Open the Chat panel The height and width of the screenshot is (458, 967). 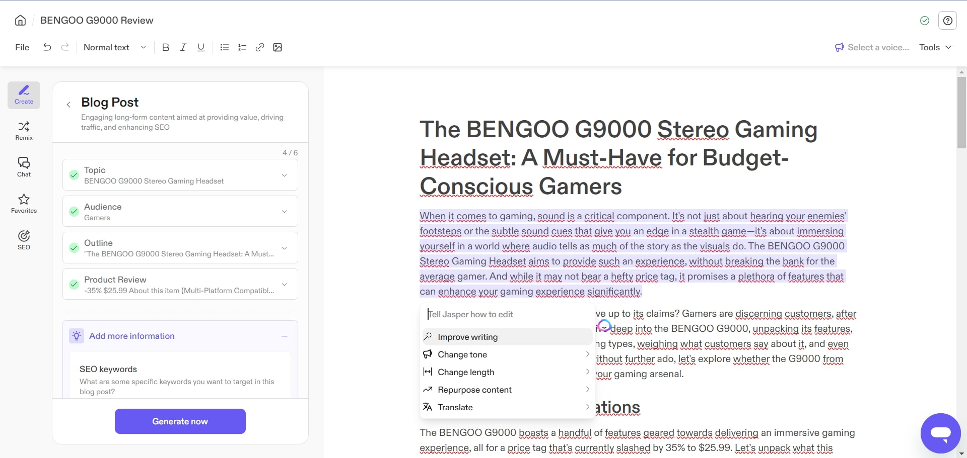(x=23, y=166)
